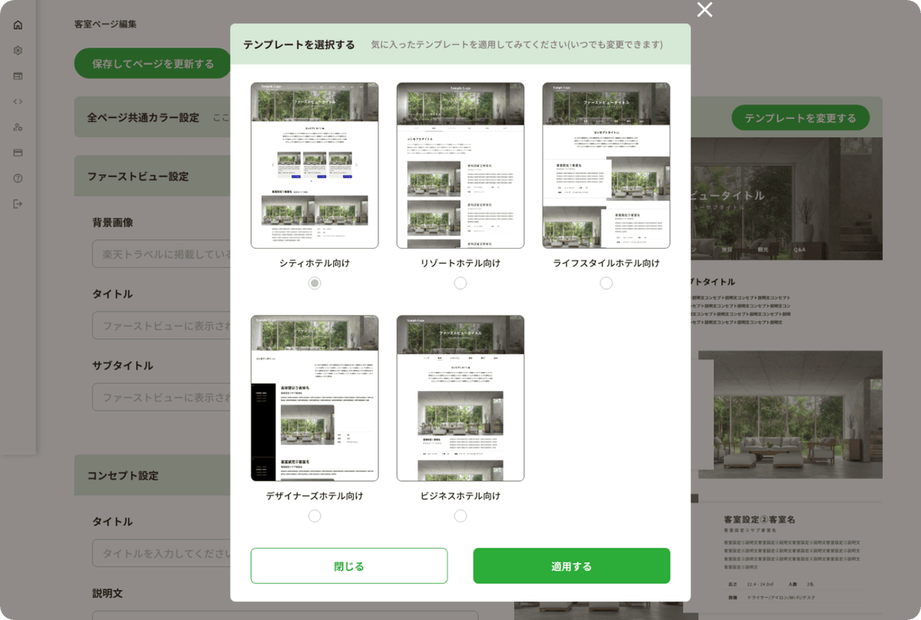This screenshot has width=921, height=620.
Task: Open the code embed icon in sidebar
Action: pos(18,101)
